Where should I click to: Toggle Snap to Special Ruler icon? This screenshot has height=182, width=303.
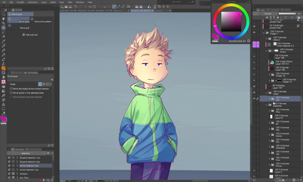coord(118,7)
